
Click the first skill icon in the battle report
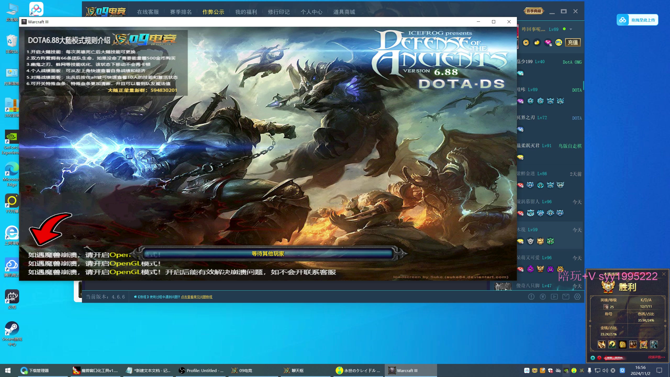(x=601, y=345)
